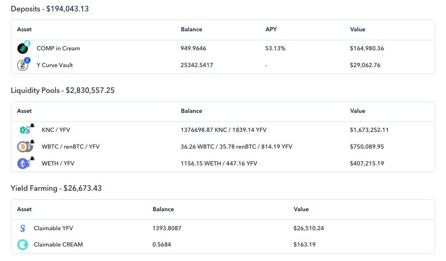Click the Claimable YFV token icon

coord(23,228)
